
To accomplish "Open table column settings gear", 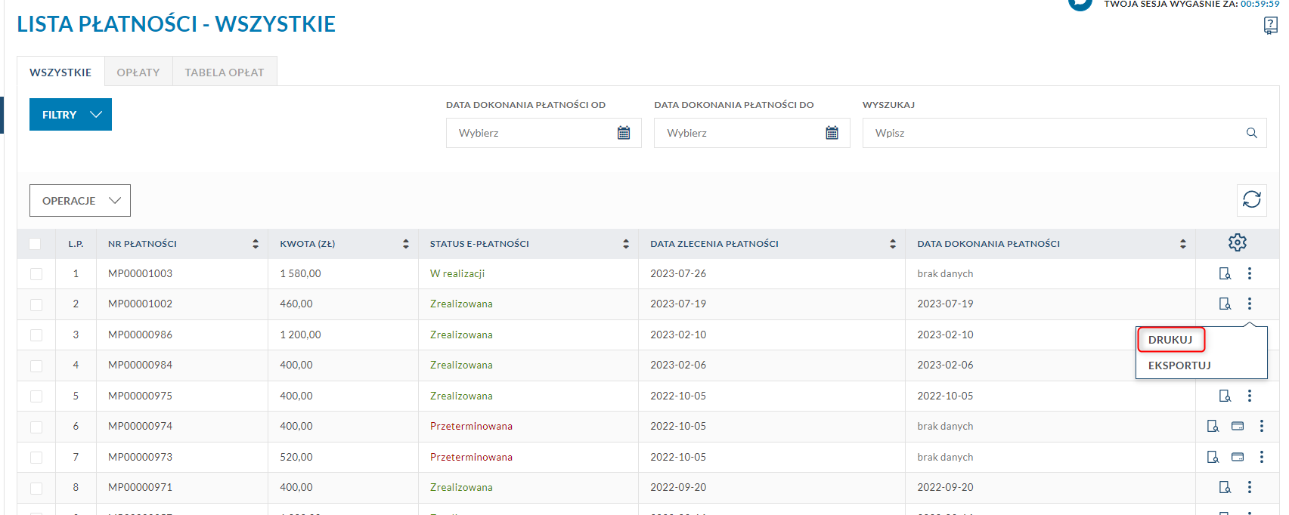I will 1237,243.
